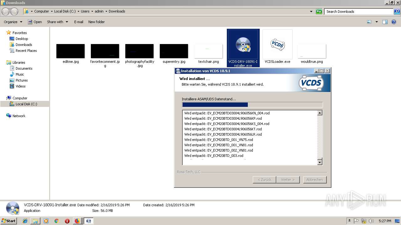
Task: Expand the Local Disk (C:) breadcrumb arrow
Action: click(78, 12)
